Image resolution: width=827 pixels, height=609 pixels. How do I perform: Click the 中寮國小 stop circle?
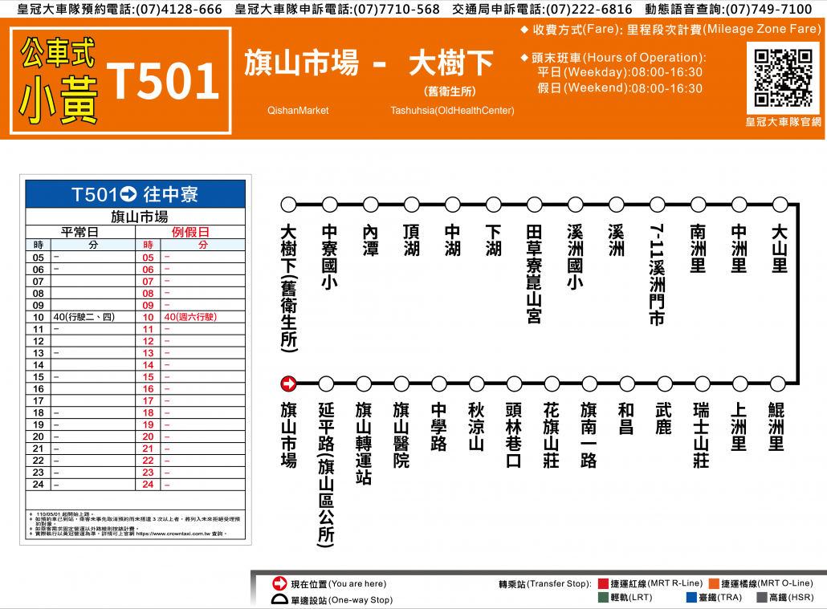[329, 205]
